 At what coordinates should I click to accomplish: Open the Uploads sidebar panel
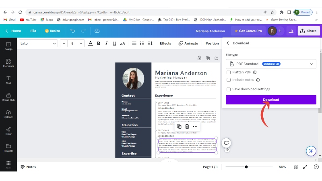pyautogui.click(x=8, y=114)
